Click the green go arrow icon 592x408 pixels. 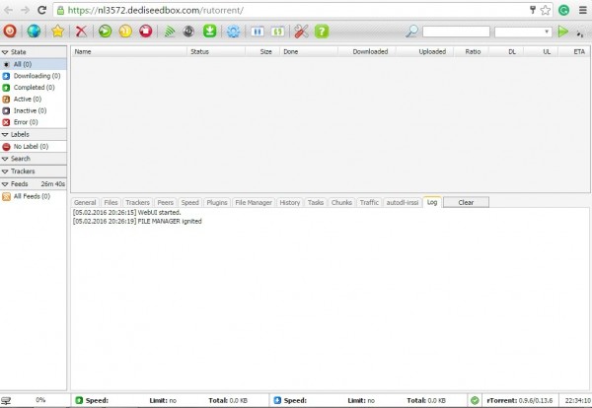[x=563, y=32]
